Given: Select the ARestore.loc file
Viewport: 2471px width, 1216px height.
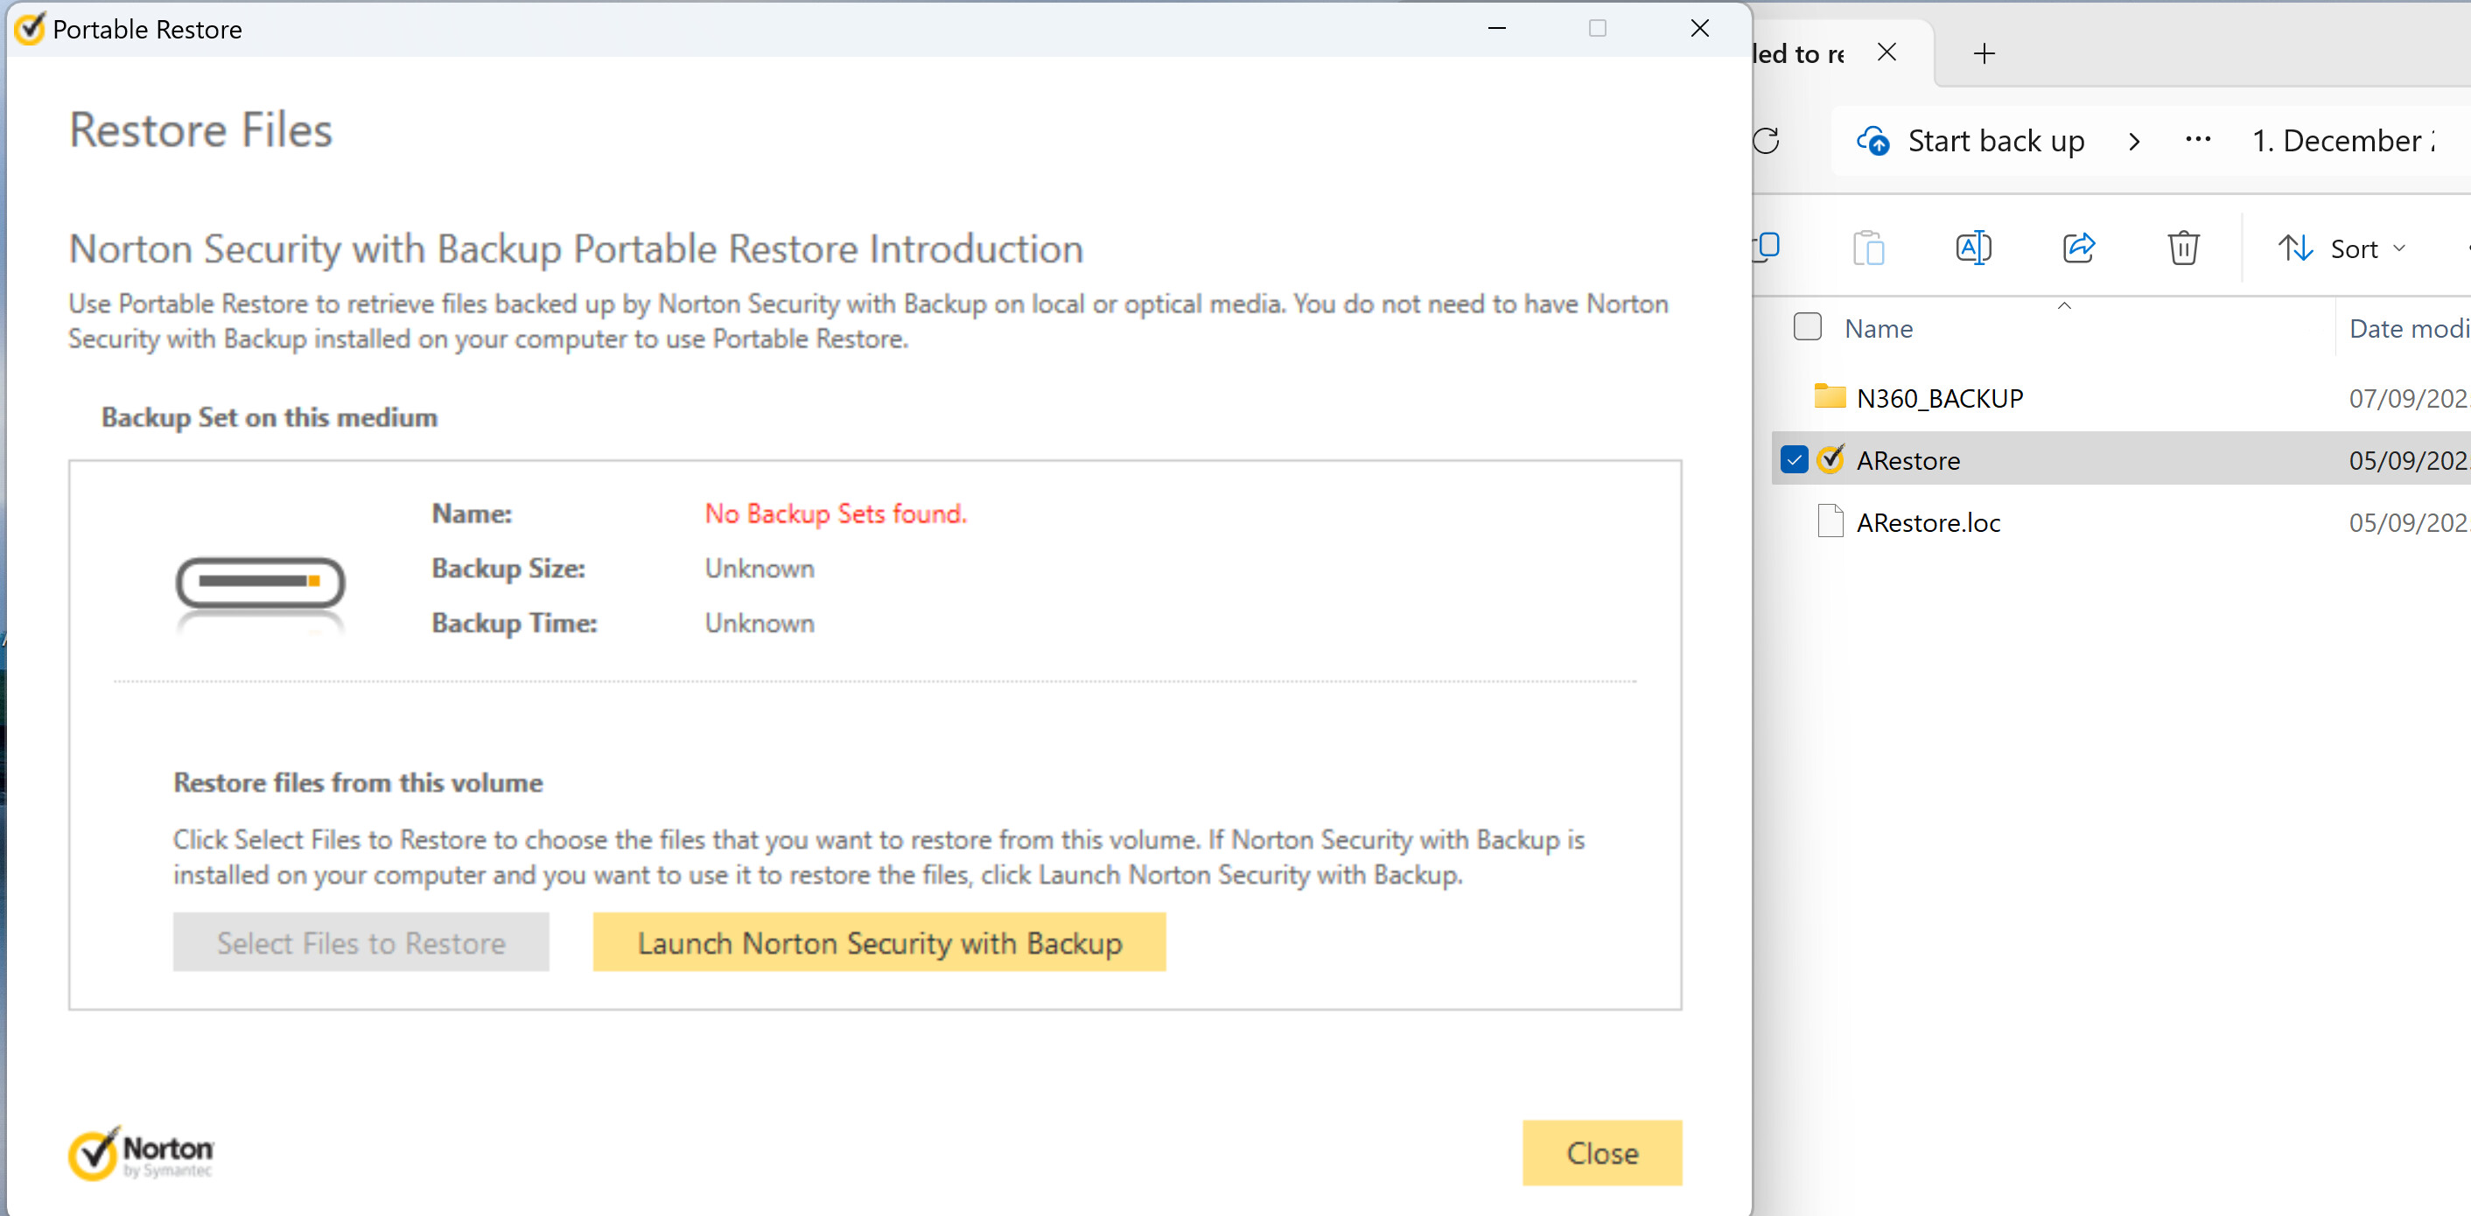Looking at the screenshot, I should tap(1928, 522).
